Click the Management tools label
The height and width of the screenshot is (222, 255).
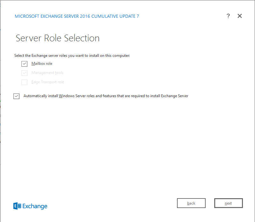coord(47,73)
